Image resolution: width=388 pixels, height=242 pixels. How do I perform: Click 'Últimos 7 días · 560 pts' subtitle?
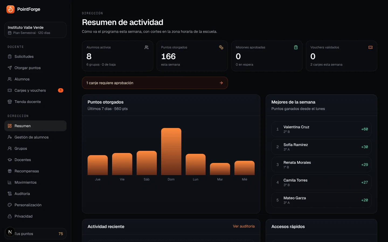click(108, 109)
